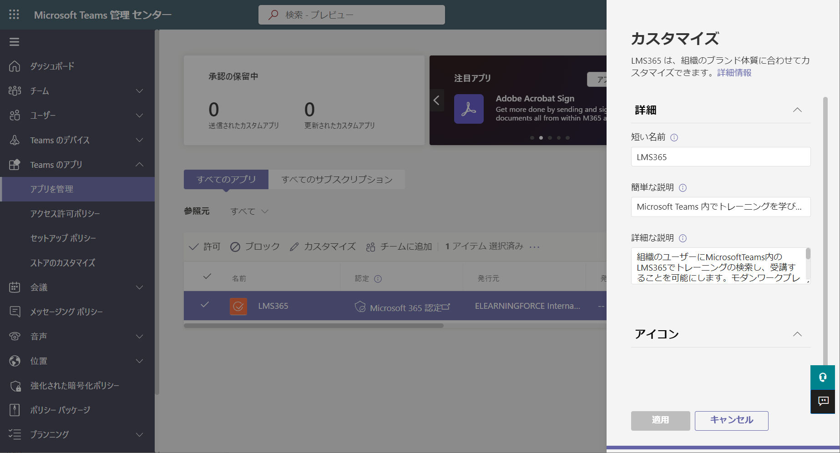Image resolution: width=840 pixels, height=453 pixels.
Task: Collapse the Teams のアプリ section
Action: tap(140, 164)
